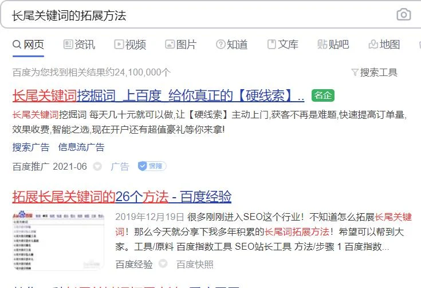This screenshot has width=421, height=288.
Task: Click magnifier icon in 网页 tab
Action: pos(17,44)
